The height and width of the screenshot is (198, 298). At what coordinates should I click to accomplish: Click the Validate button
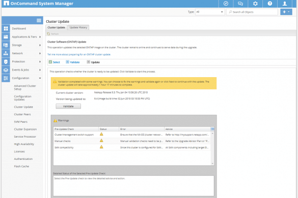(x=68, y=106)
